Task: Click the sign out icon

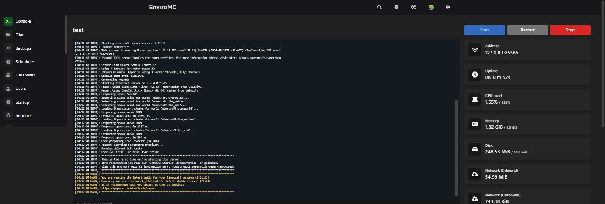Action: 448,7
